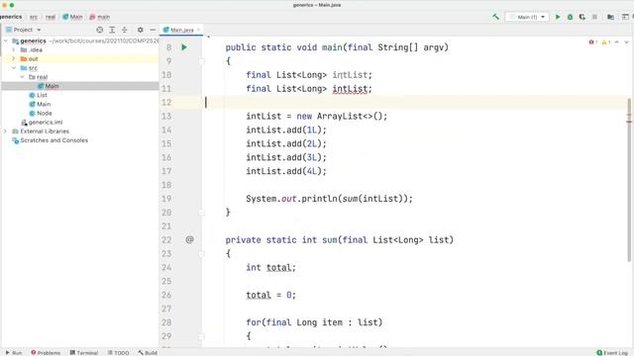Open the Event Log
The width and height of the screenshot is (634, 356).
[612, 352]
